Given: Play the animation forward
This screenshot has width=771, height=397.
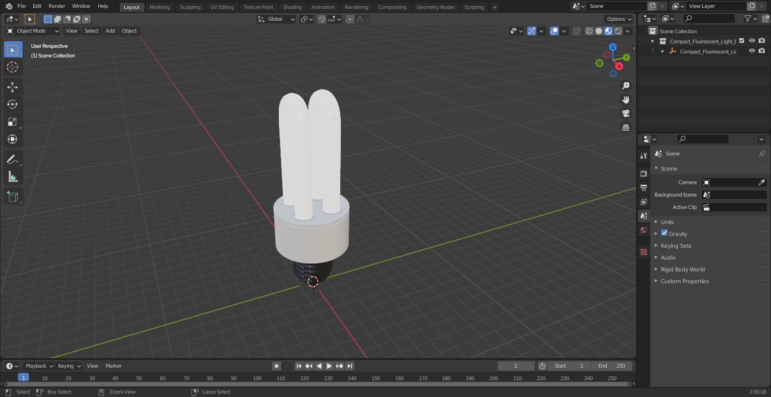Looking at the screenshot, I should 330,366.
